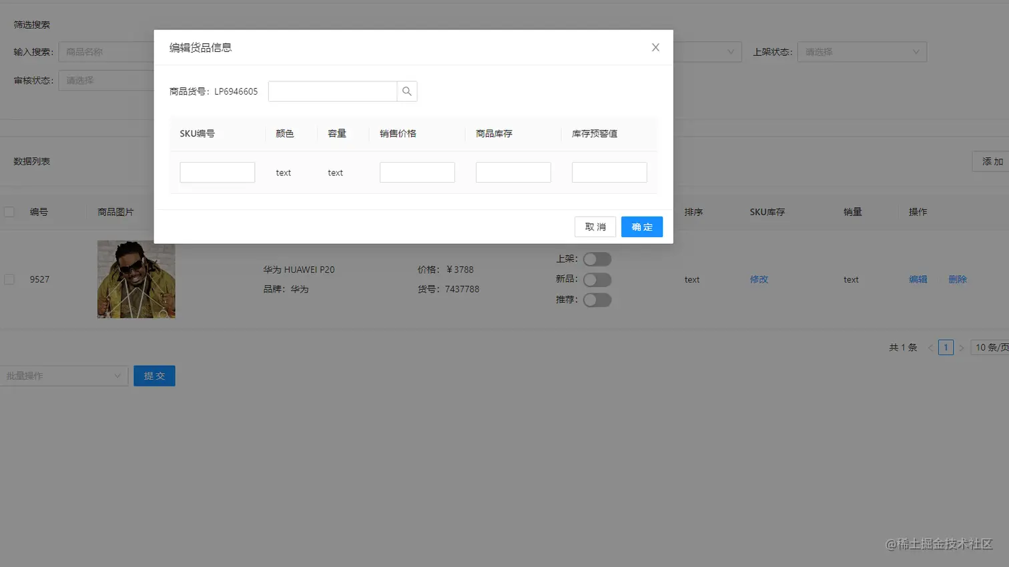Click the 颜色 column header in dialog
This screenshot has width=1009, height=567.
285,133
